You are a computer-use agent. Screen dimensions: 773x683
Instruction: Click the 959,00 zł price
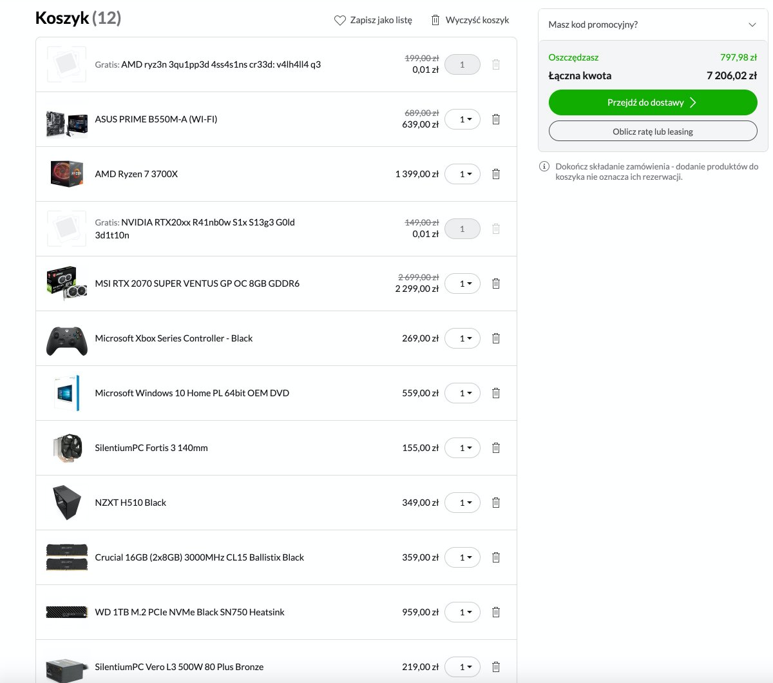click(x=420, y=612)
